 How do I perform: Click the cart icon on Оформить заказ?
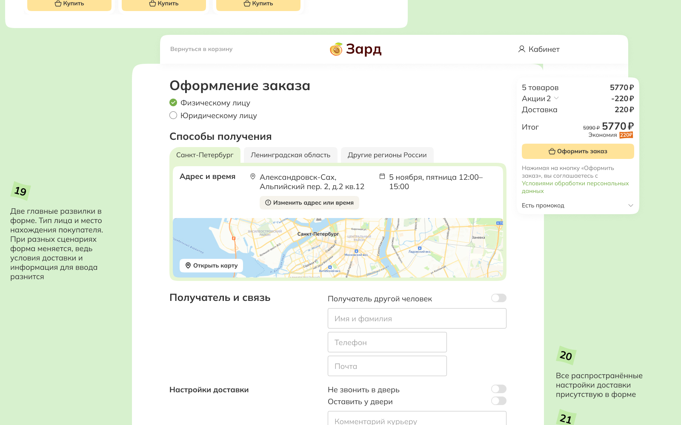pos(552,151)
